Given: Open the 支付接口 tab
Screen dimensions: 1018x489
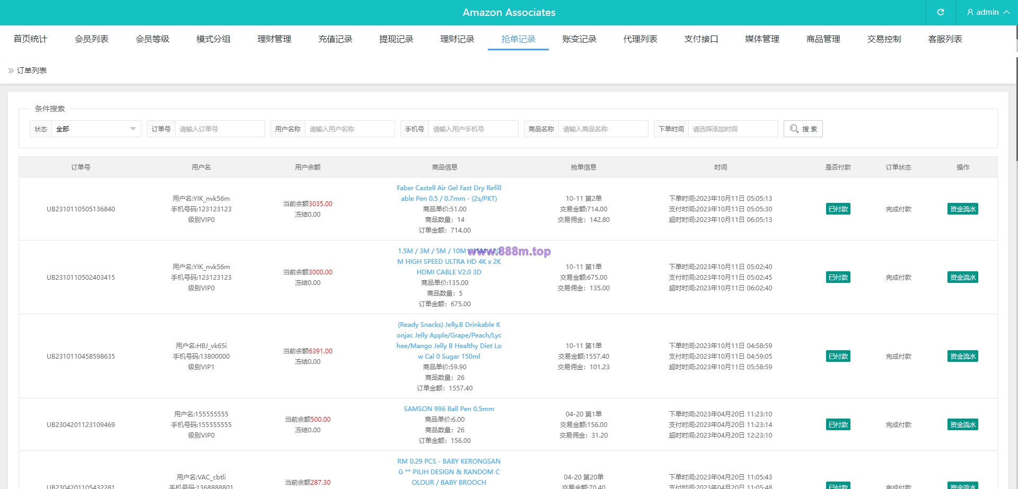Looking at the screenshot, I should click(701, 39).
